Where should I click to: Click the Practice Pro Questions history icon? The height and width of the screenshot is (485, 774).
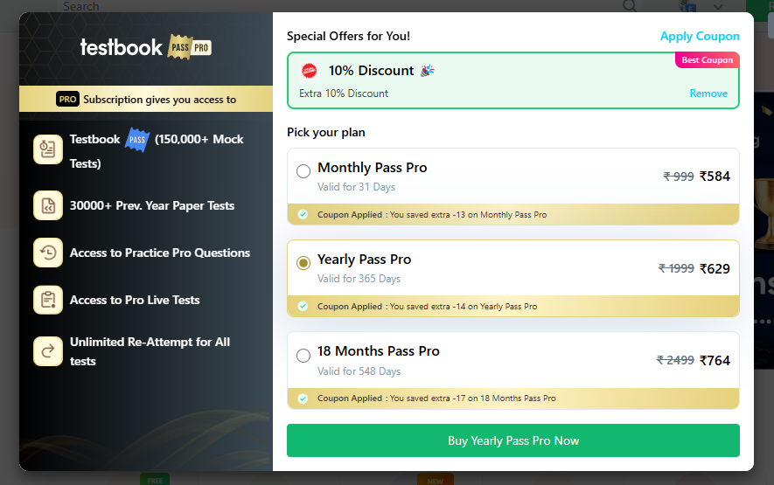pyautogui.click(x=48, y=253)
